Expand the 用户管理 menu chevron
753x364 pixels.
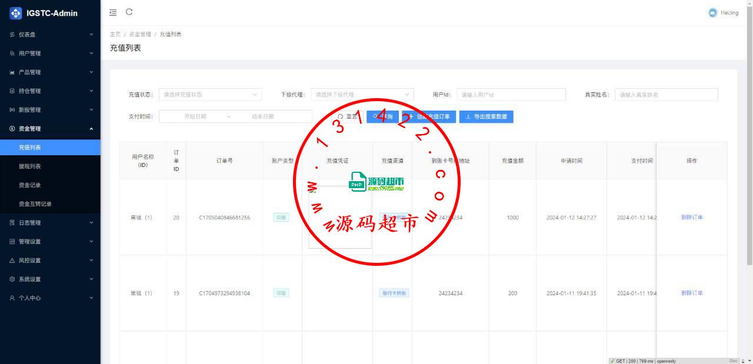pyautogui.click(x=91, y=54)
